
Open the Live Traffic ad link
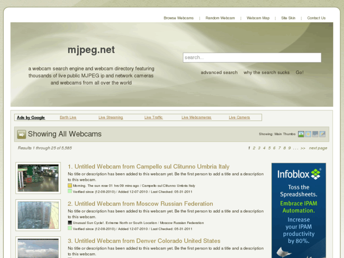154,117
